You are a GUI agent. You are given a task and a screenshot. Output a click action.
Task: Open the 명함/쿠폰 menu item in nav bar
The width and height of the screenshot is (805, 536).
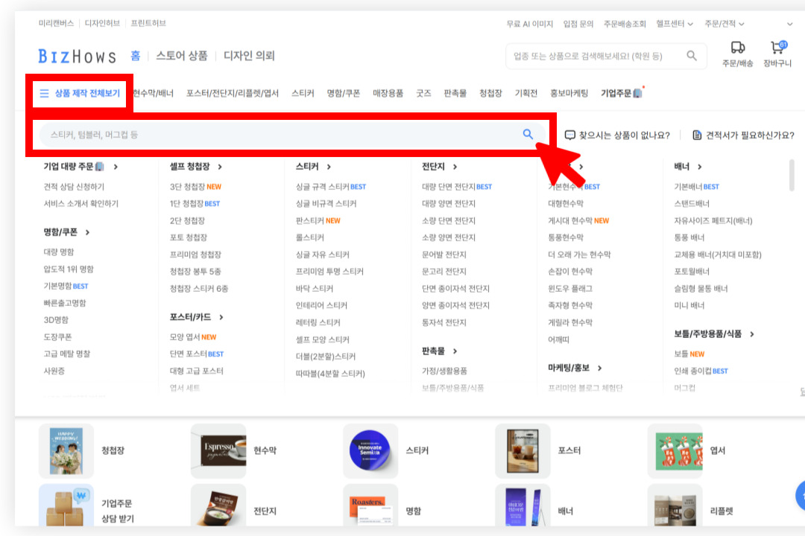pyautogui.click(x=343, y=93)
